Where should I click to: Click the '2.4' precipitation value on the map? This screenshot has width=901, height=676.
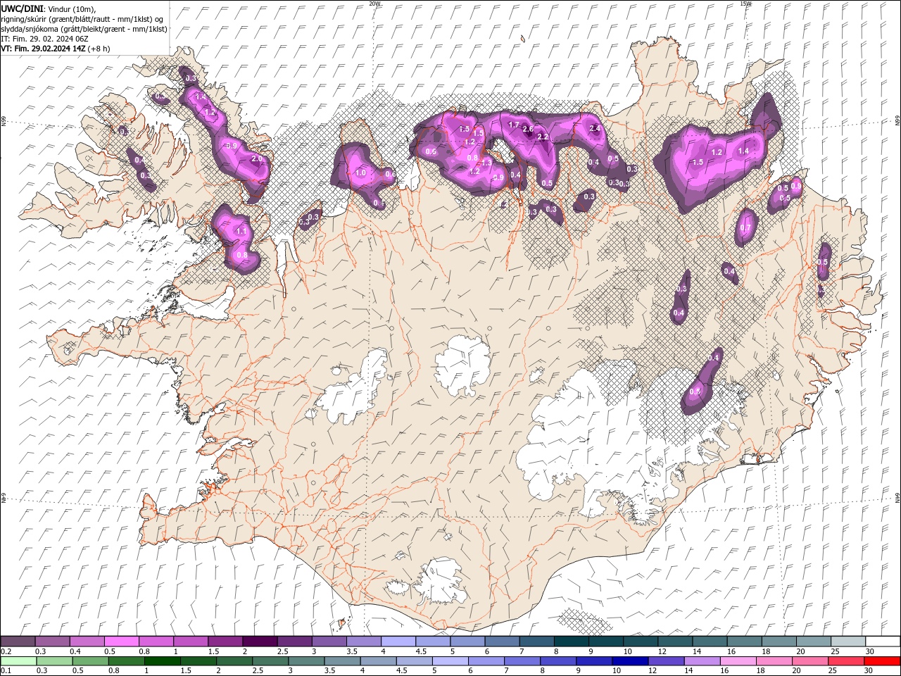point(595,128)
